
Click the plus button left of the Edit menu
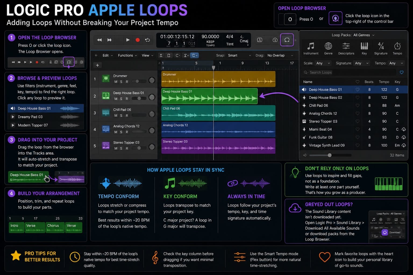click(96, 55)
